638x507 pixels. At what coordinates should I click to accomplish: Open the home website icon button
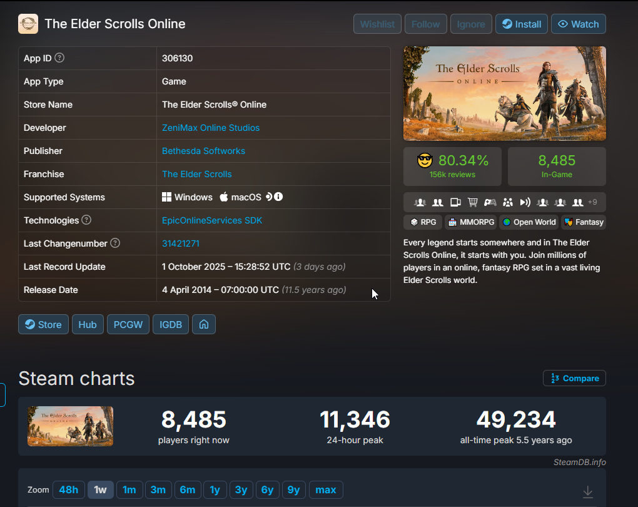pos(204,324)
